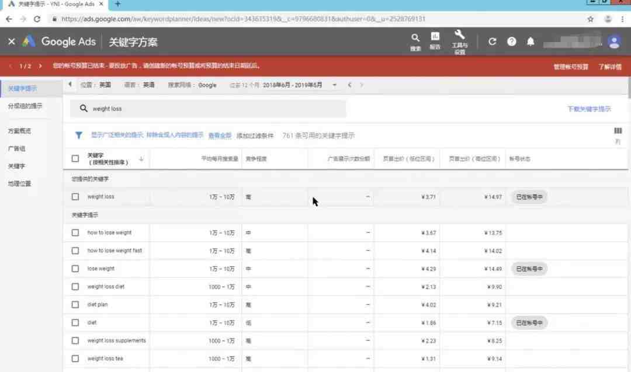The width and height of the screenshot is (631, 372).
Task: Click the broadly related ideas filter link
Action: [117, 135]
